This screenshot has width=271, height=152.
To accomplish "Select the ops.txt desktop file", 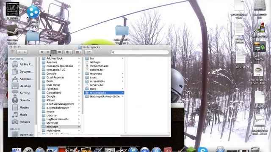I will pos(241,60).
